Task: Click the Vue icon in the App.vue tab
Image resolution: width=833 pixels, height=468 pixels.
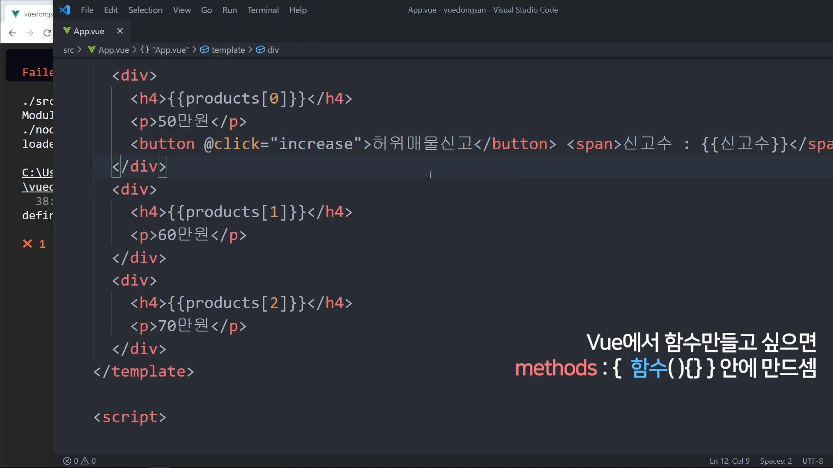Action: pyautogui.click(x=67, y=31)
